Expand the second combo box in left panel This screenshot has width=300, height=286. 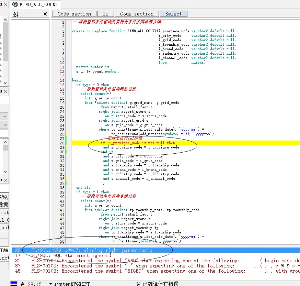5,125
